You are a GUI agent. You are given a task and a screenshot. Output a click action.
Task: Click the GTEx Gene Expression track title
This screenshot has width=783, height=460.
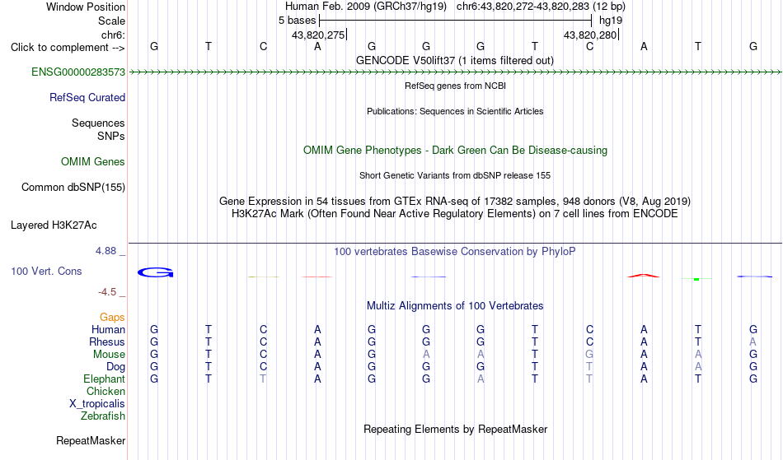pyautogui.click(x=455, y=202)
